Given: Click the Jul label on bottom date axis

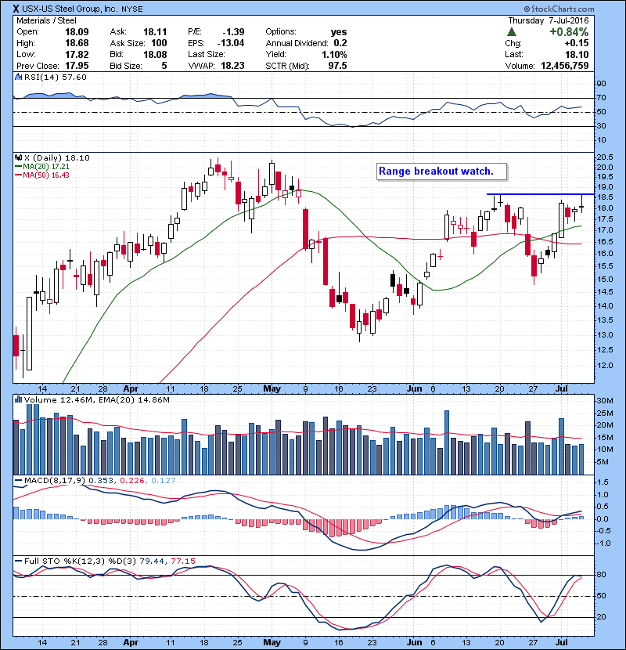Looking at the screenshot, I should point(561,642).
